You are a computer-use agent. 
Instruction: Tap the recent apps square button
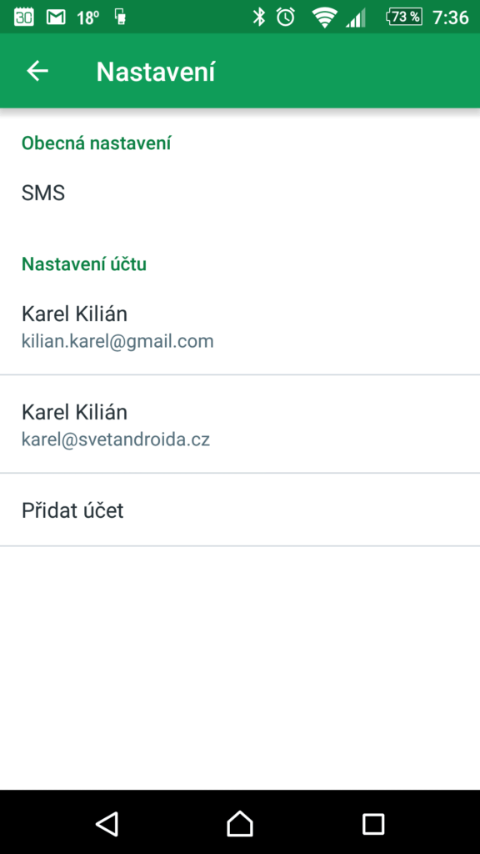pos(373,823)
